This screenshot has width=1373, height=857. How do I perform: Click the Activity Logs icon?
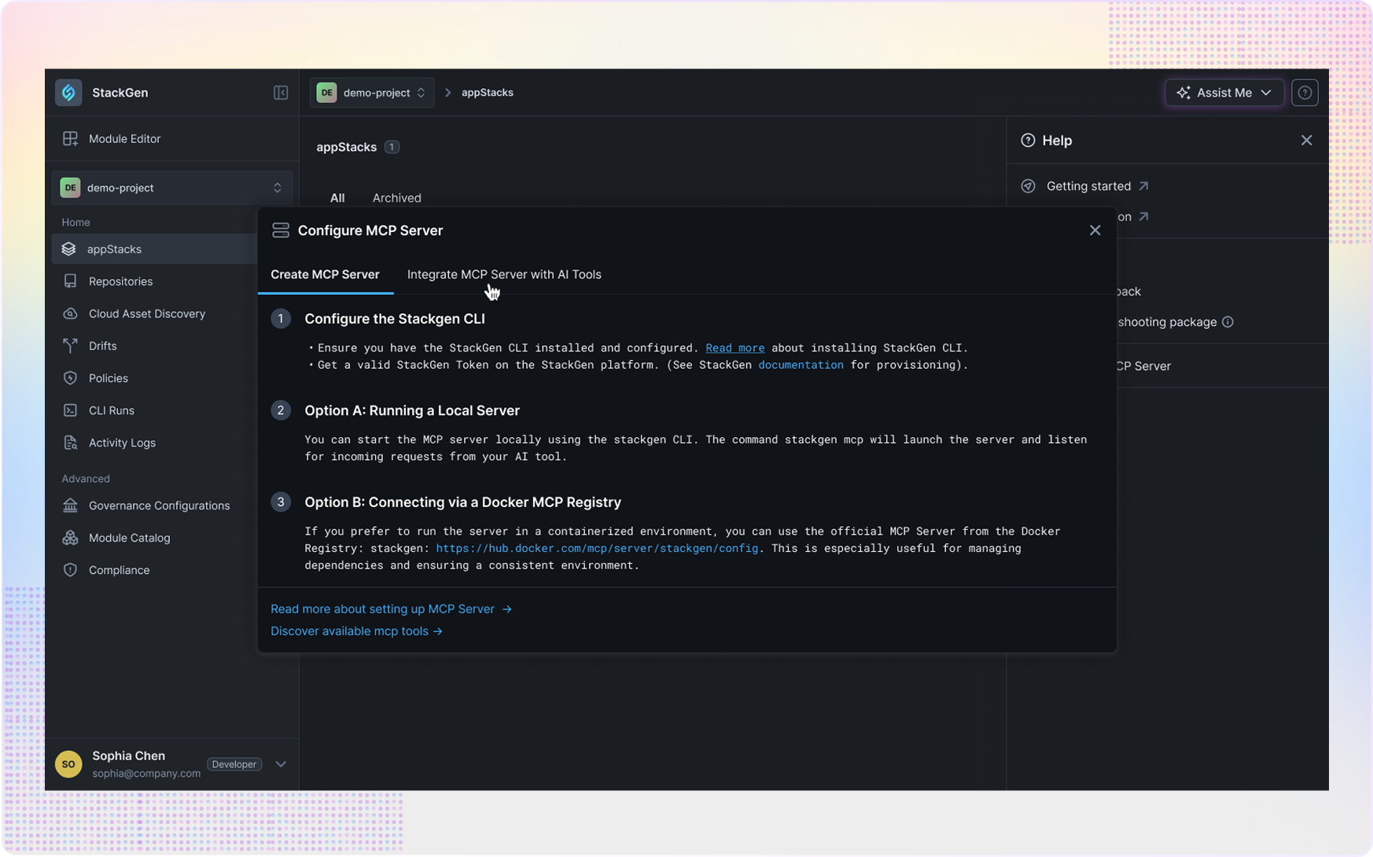(71, 443)
